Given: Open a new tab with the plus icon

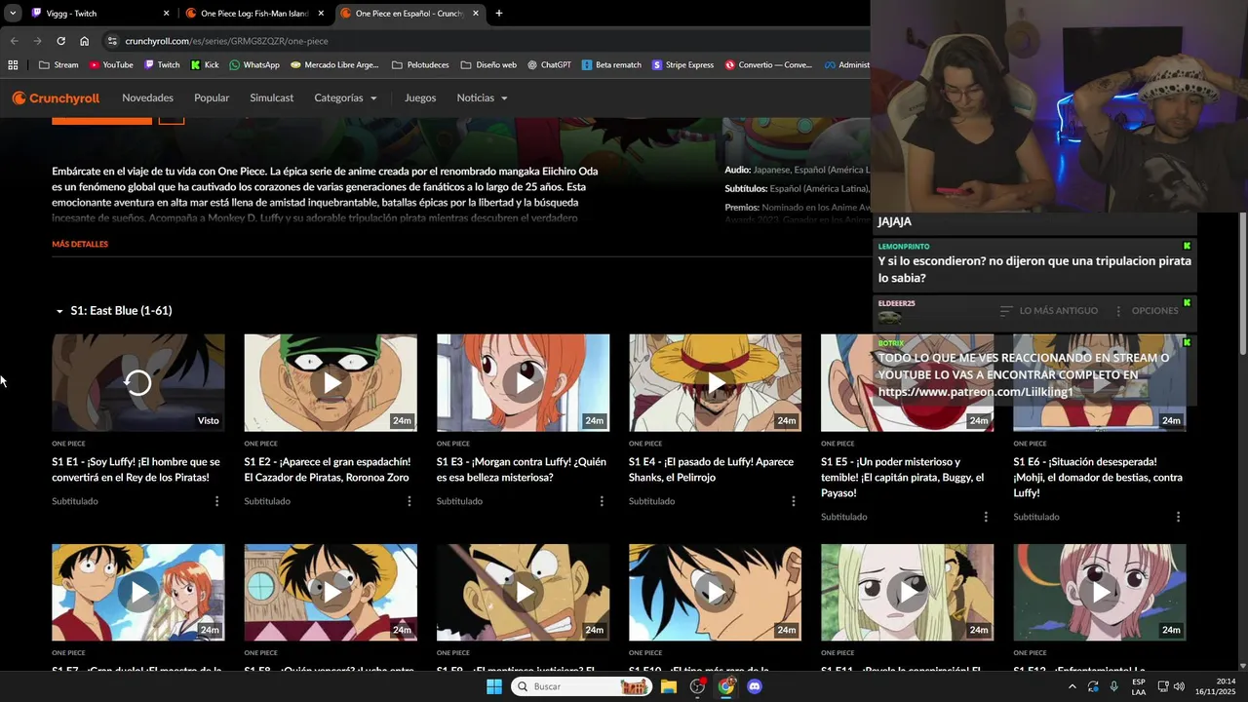Looking at the screenshot, I should point(498,14).
